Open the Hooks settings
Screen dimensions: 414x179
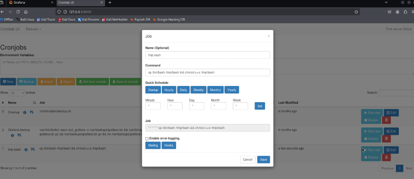[169, 145]
